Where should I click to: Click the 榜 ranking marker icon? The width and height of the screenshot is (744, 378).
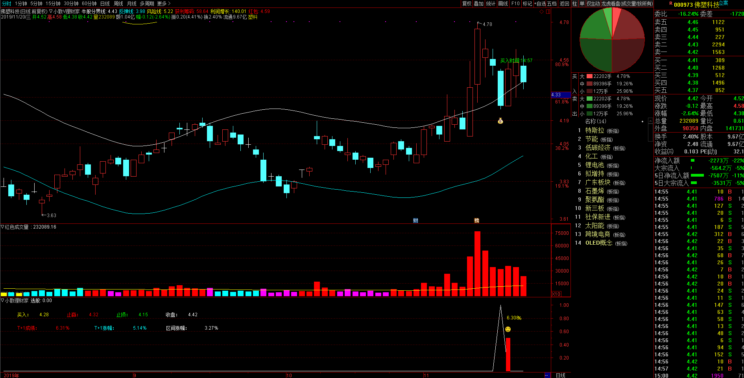477,220
